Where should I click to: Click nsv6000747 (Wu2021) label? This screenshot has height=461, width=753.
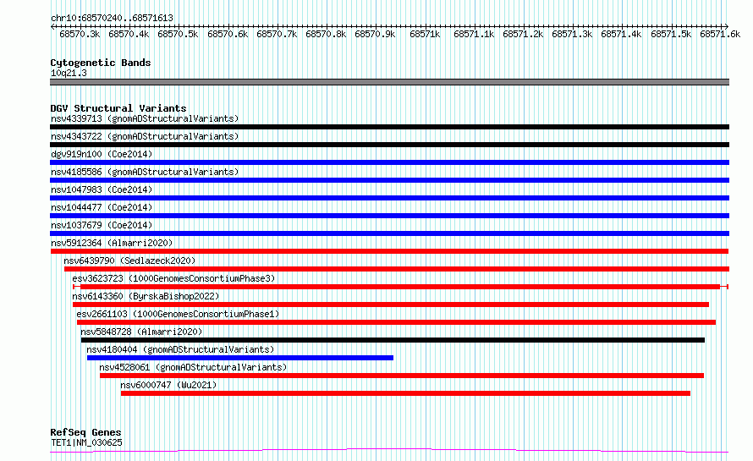point(168,385)
